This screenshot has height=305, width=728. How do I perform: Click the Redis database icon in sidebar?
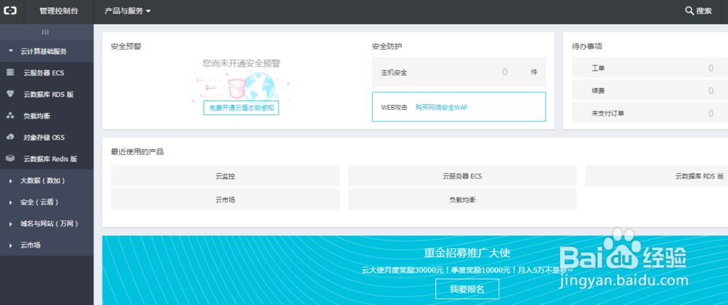click(10, 159)
